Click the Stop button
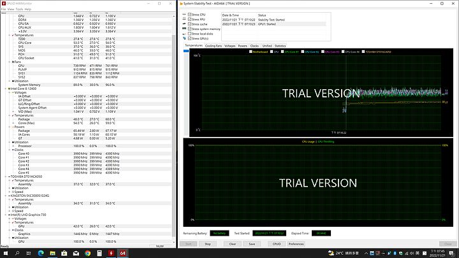The image size is (459, 258). [x=208, y=244]
